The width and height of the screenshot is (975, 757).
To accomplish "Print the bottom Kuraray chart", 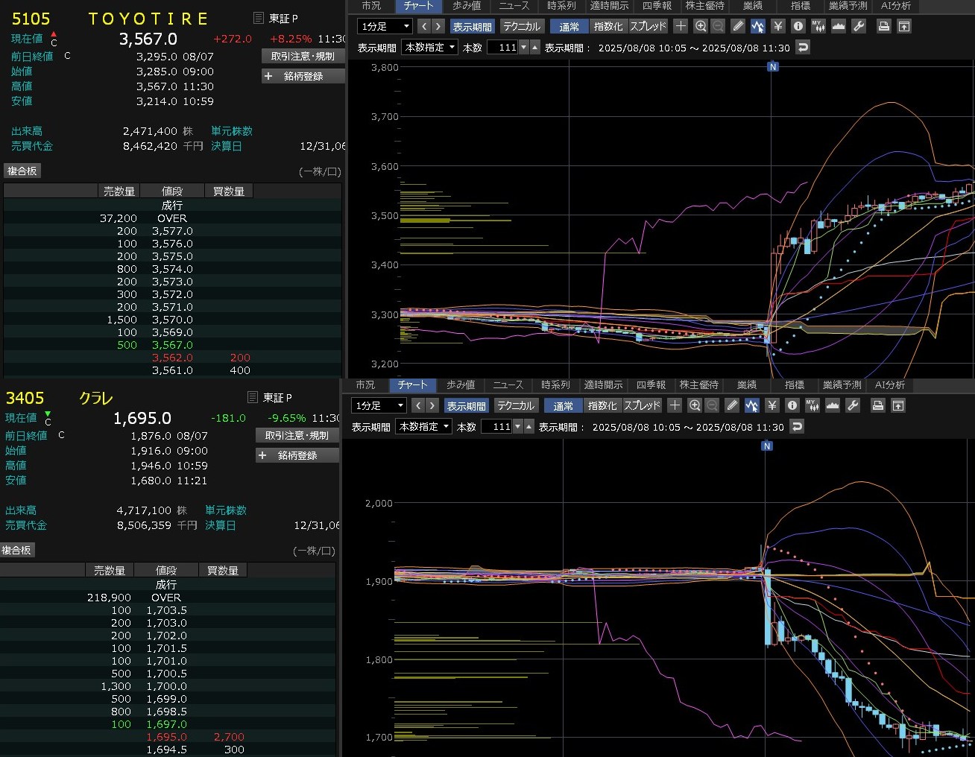I will 877,405.
